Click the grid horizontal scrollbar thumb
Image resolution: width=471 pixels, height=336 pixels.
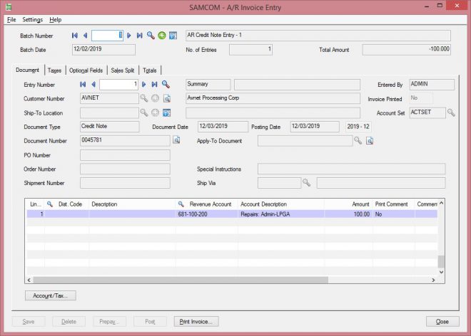pos(181,280)
